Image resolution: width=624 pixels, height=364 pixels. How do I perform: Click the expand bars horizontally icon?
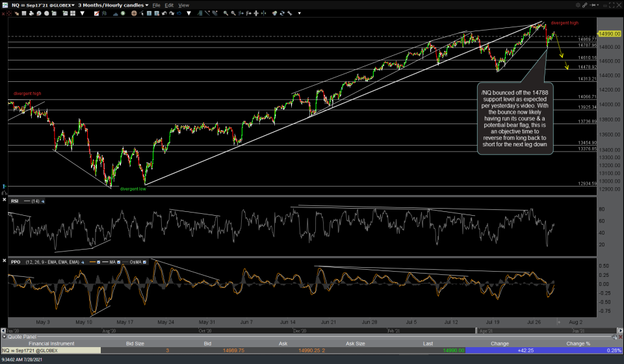point(256,13)
